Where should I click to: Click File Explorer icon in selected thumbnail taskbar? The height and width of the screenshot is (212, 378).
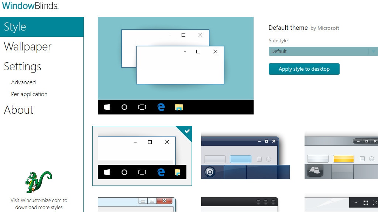click(178, 172)
